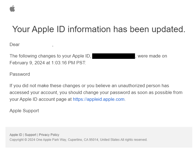
Task: Open the Apple ID footer link
Action: [x=16, y=135]
